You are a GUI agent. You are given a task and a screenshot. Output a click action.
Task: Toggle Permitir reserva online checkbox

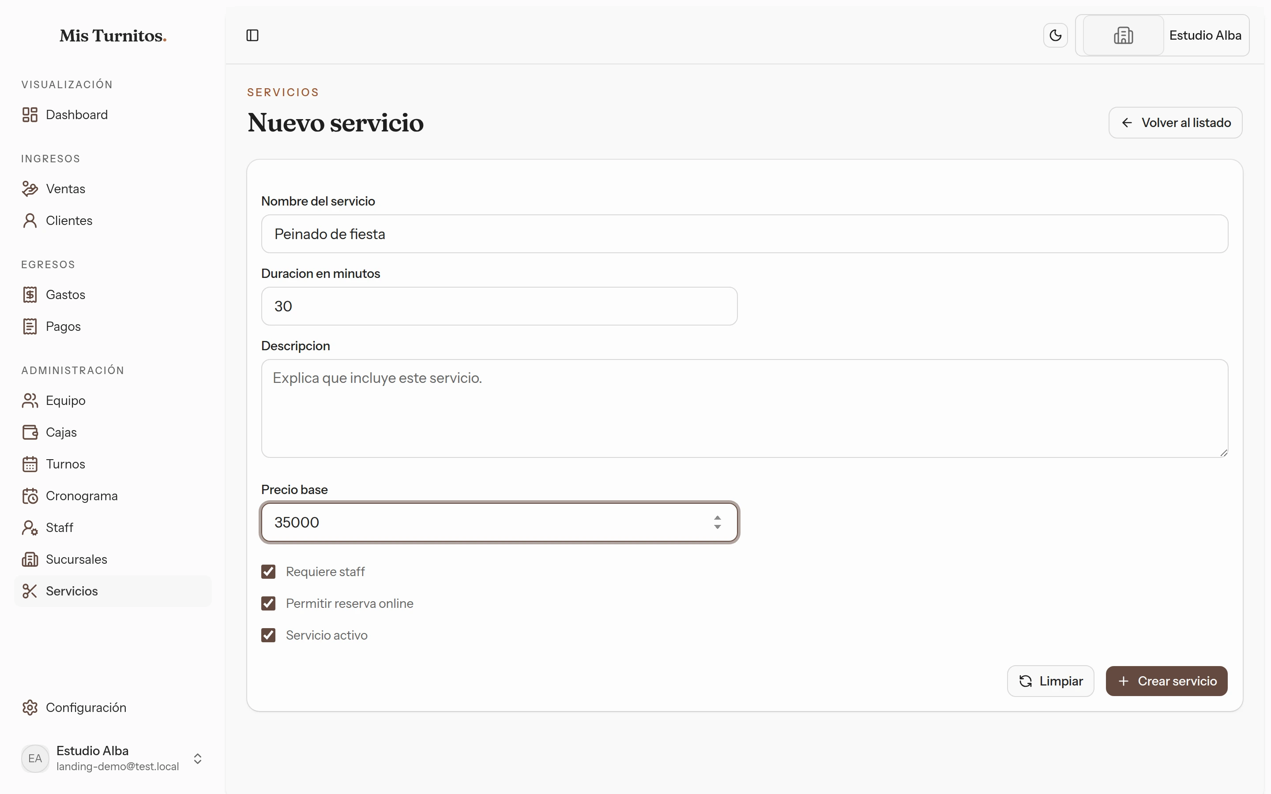(x=268, y=603)
